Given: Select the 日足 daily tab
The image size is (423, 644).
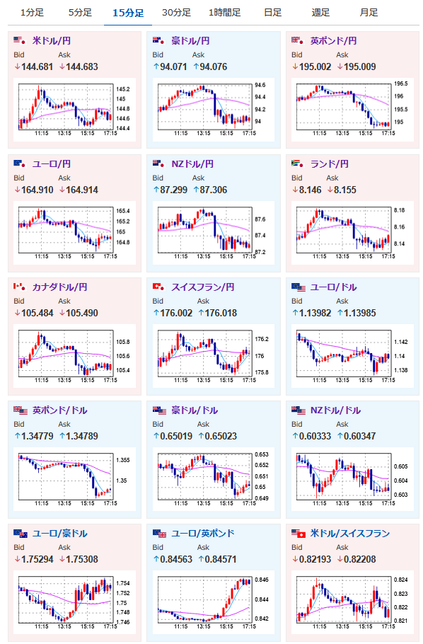Looking at the screenshot, I should [273, 12].
